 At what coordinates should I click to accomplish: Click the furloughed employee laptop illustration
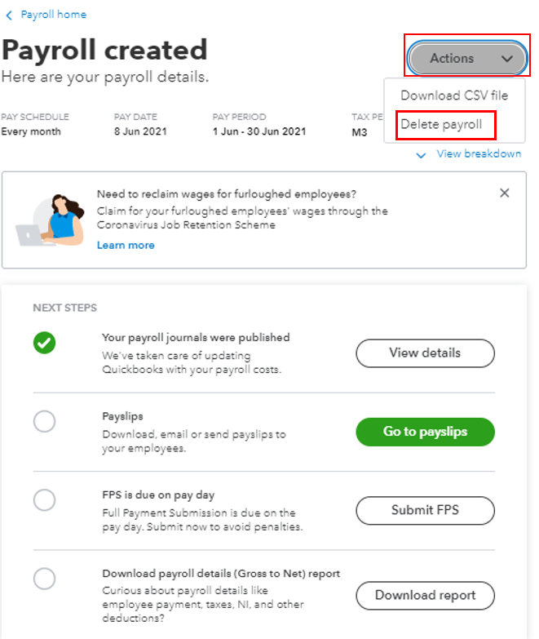point(49,220)
